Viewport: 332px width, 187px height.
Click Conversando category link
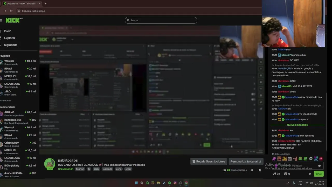(66, 169)
